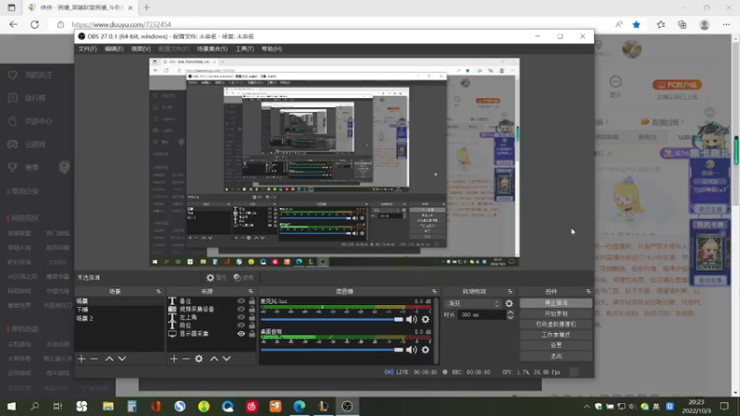Pop out the 来源 dock panel
The width and height of the screenshot is (740, 416).
click(x=251, y=291)
